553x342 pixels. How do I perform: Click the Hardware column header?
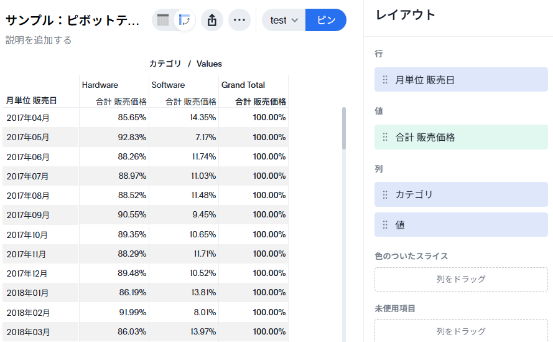[100, 85]
